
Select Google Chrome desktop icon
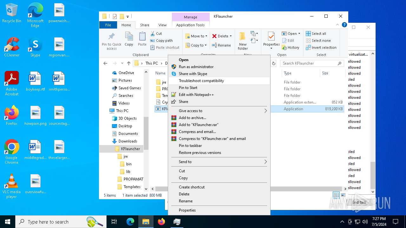[11, 152]
